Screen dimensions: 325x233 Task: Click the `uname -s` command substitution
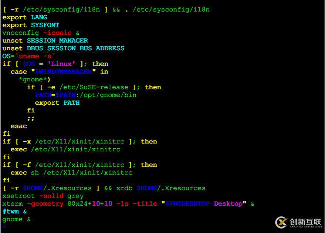coord(35,56)
